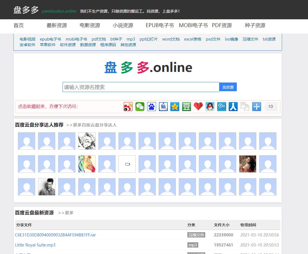Share via QQ friends

210,107
